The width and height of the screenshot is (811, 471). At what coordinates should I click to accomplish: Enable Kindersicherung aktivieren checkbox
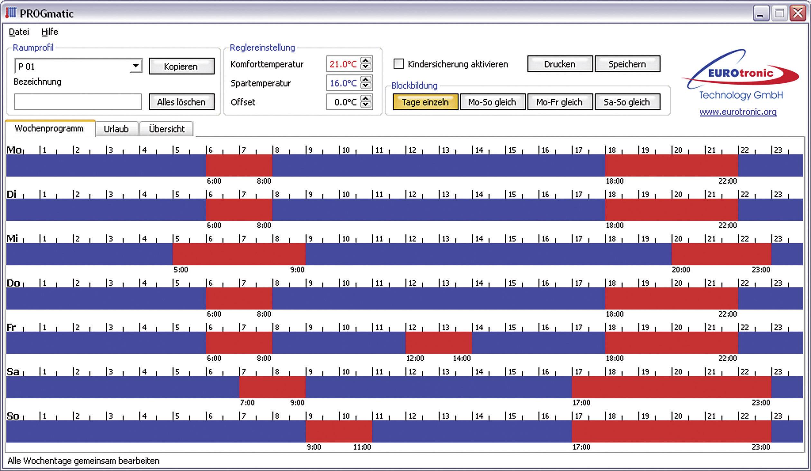(398, 64)
